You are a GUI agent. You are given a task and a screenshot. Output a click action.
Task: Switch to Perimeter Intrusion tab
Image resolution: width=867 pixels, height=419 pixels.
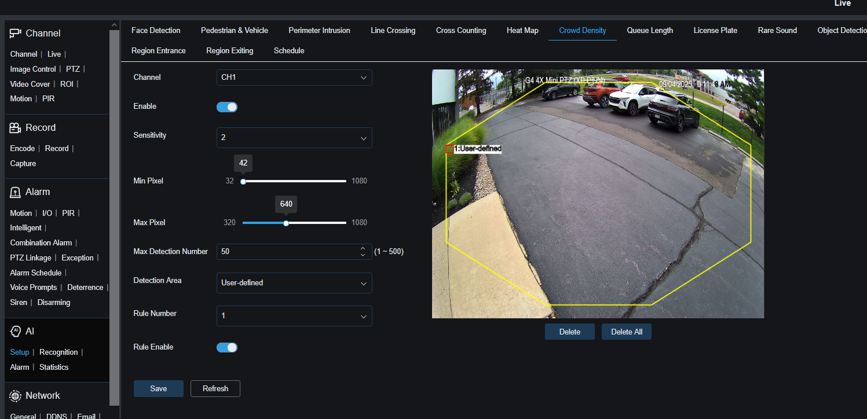319,31
